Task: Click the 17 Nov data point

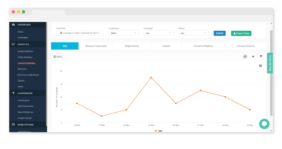Action: [101, 116]
